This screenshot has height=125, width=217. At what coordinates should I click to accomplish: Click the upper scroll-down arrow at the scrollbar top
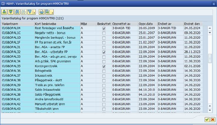point(210,33)
